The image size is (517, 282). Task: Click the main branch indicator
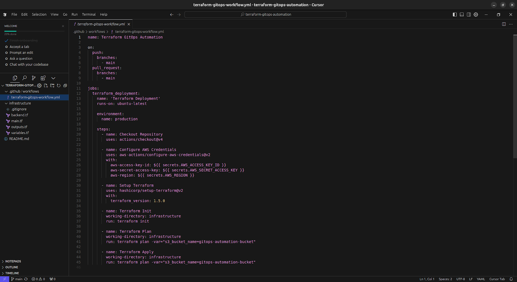(17, 279)
